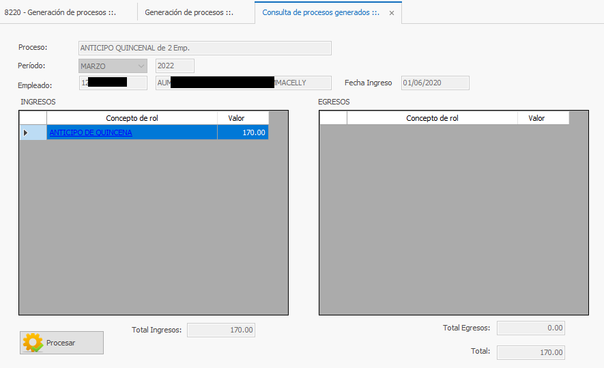Activate the Consulta de procesos generados tab
This screenshot has width=604, height=368.
[x=321, y=12]
